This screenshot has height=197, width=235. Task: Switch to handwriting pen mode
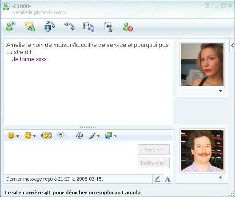pyautogui.click(x=158, y=179)
